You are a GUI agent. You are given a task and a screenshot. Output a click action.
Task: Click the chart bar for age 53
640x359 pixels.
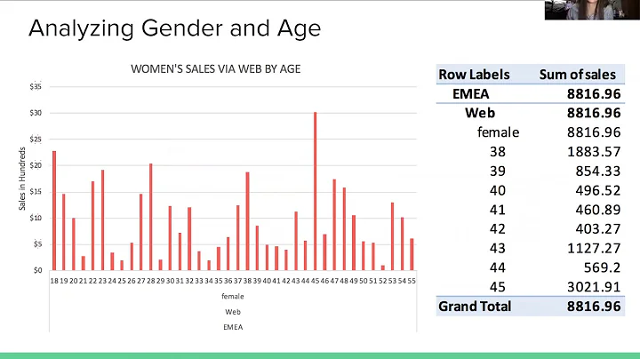pyautogui.click(x=392, y=236)
